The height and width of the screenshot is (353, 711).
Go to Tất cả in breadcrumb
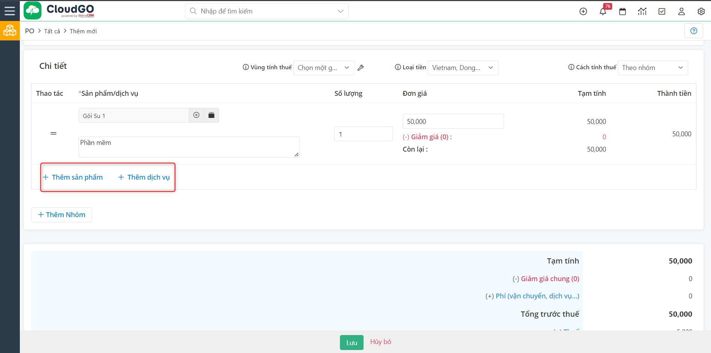tap(52, 31)
